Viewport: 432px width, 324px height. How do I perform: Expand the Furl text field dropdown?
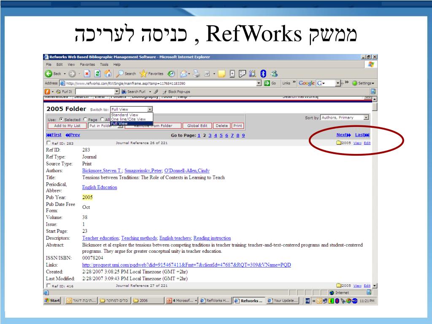tap(117, 92)
